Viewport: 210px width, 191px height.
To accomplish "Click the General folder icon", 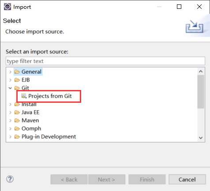I will click(x=17, y=72).
